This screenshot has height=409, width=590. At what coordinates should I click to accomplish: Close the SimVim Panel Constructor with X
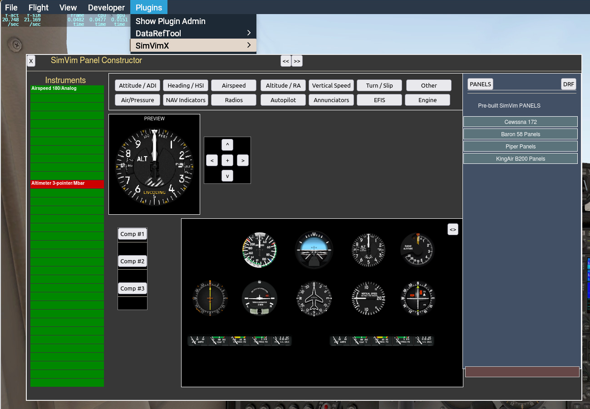(x=31, y=61)
